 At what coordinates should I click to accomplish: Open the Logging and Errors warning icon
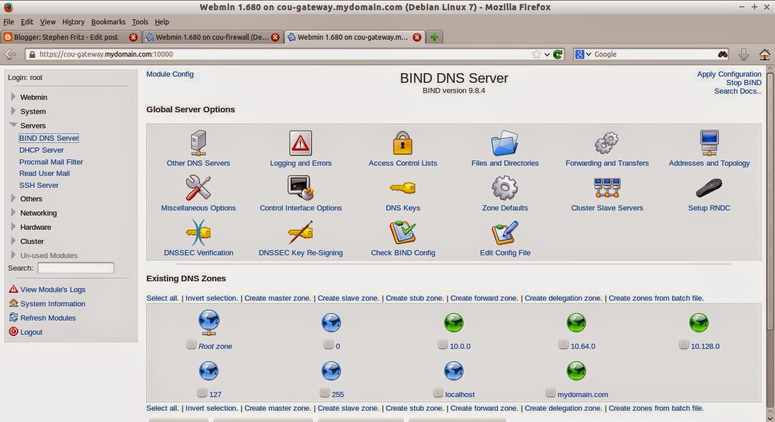301,143
